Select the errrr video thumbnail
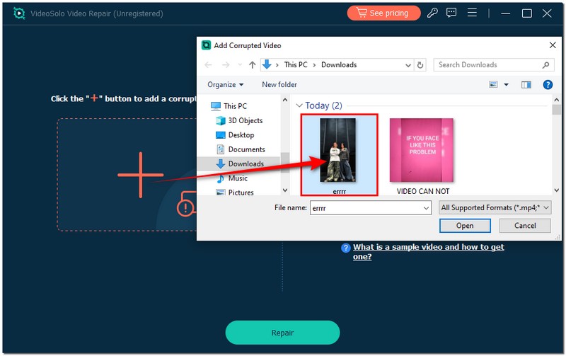This screenshot has height=356, width=566. coord(339,155)
